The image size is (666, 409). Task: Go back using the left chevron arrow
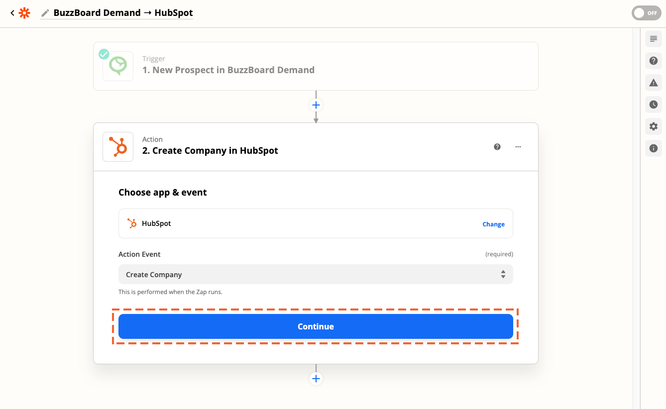pos(12,13)
